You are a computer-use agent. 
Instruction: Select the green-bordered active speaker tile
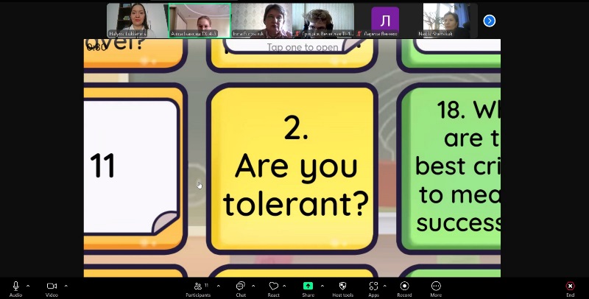pos(200,21)
